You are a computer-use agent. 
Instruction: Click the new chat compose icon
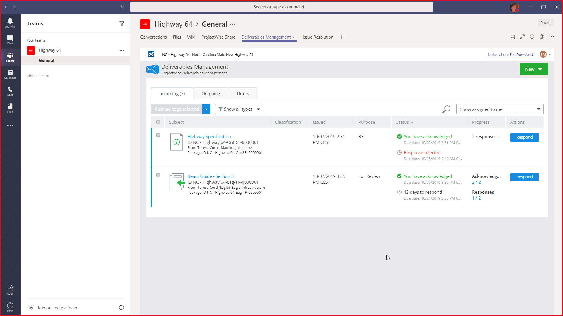122,7
